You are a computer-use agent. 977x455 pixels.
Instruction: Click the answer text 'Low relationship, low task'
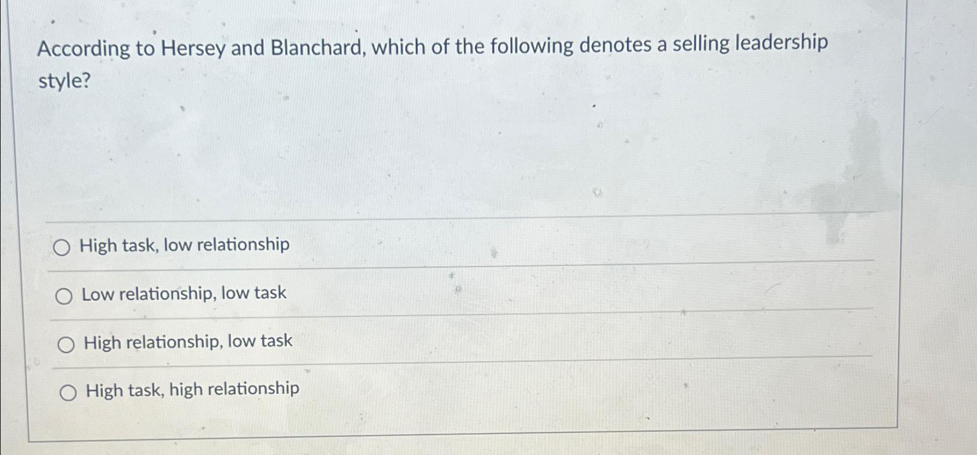(x=183, y=293)
